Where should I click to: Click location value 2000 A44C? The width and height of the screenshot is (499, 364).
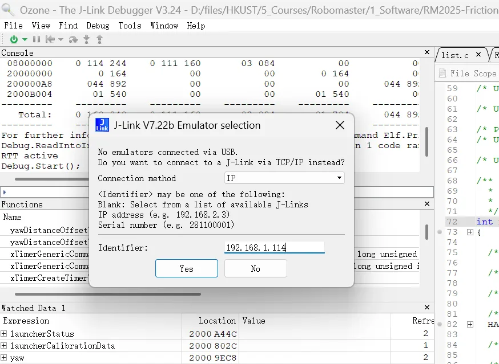[x=213, y=333]
